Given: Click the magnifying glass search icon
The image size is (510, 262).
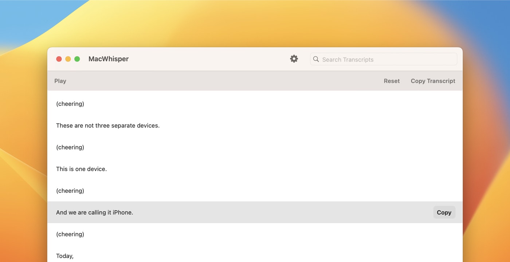Looking at the screenshot, I should click(316, 59).
